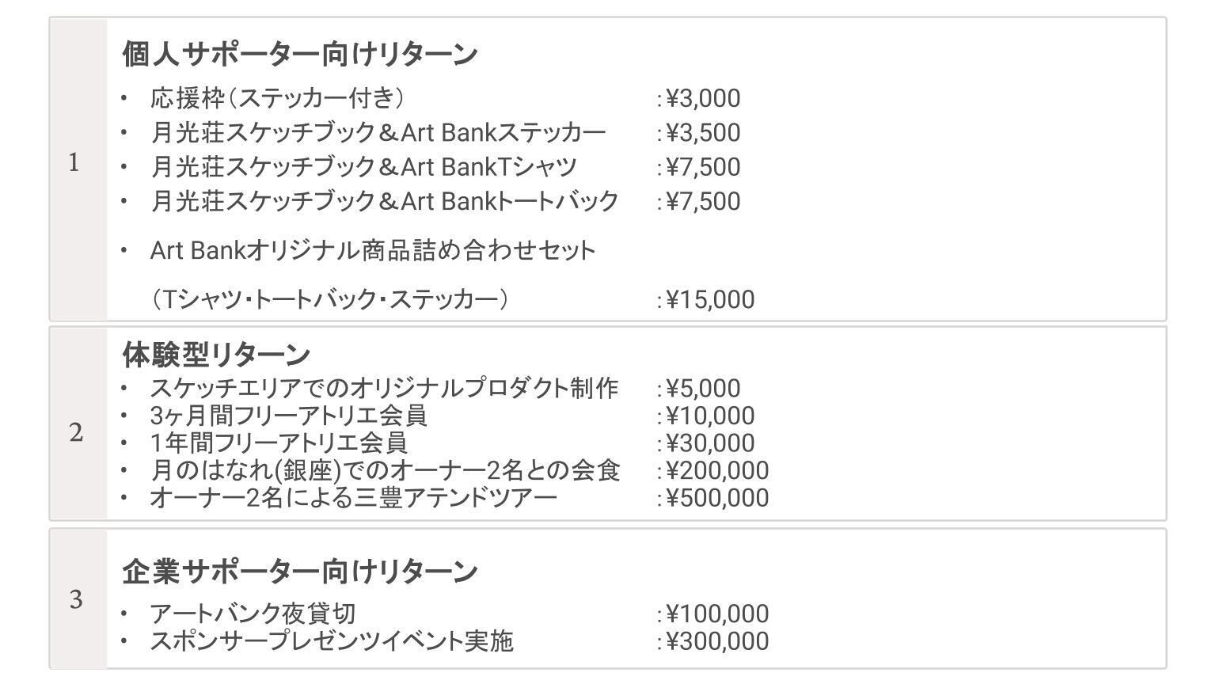Select Art Bankオリジナル商品詰め合わせセット line
Image resolution: width=1216 pixels, height=684 pixels.
[x=372, y=250]
